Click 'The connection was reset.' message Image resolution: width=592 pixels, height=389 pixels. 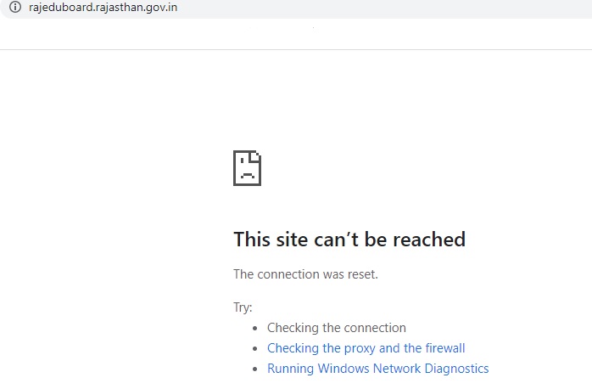pos(305,274)
